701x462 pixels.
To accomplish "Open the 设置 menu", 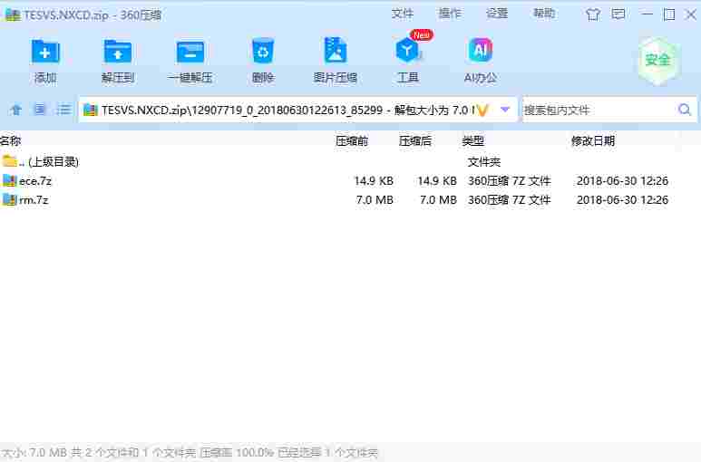I will (497, 14).
